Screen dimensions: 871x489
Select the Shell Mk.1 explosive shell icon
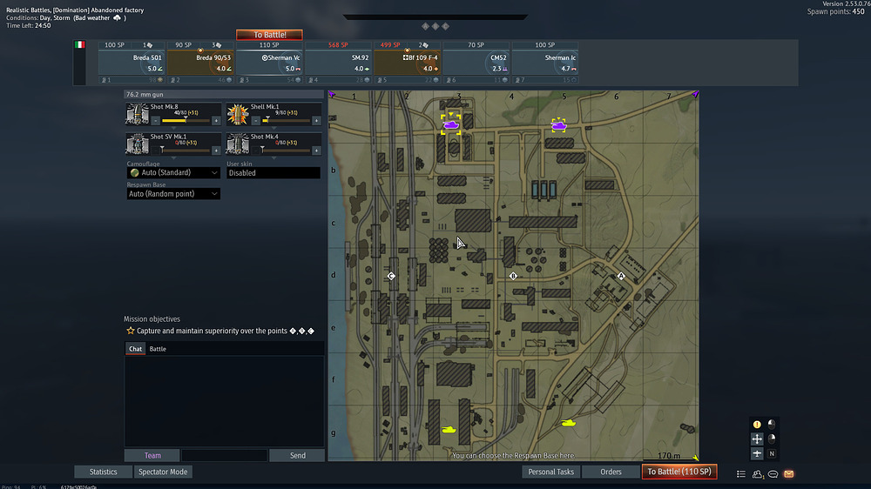tap(237, 114)
